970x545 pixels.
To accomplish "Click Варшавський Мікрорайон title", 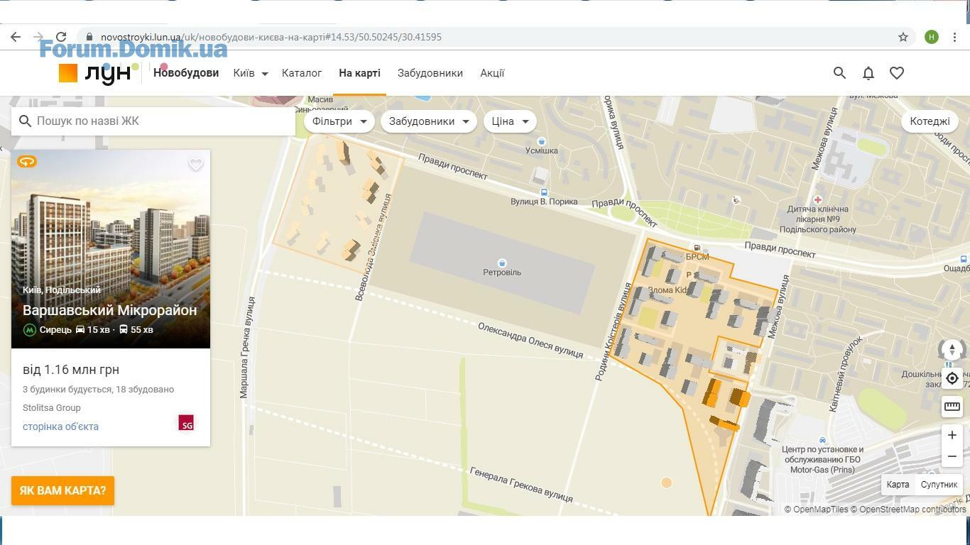I will (110, 310).
